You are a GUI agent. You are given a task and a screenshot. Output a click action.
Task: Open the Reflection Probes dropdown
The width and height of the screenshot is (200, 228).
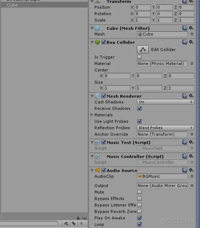click(x=166, y=128)
